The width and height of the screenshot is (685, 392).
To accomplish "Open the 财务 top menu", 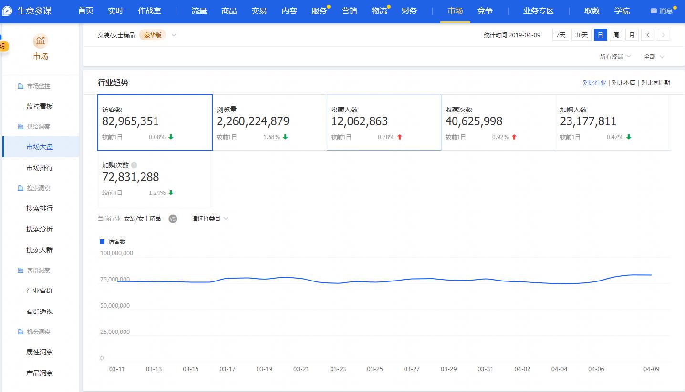I will click(409, 11).
